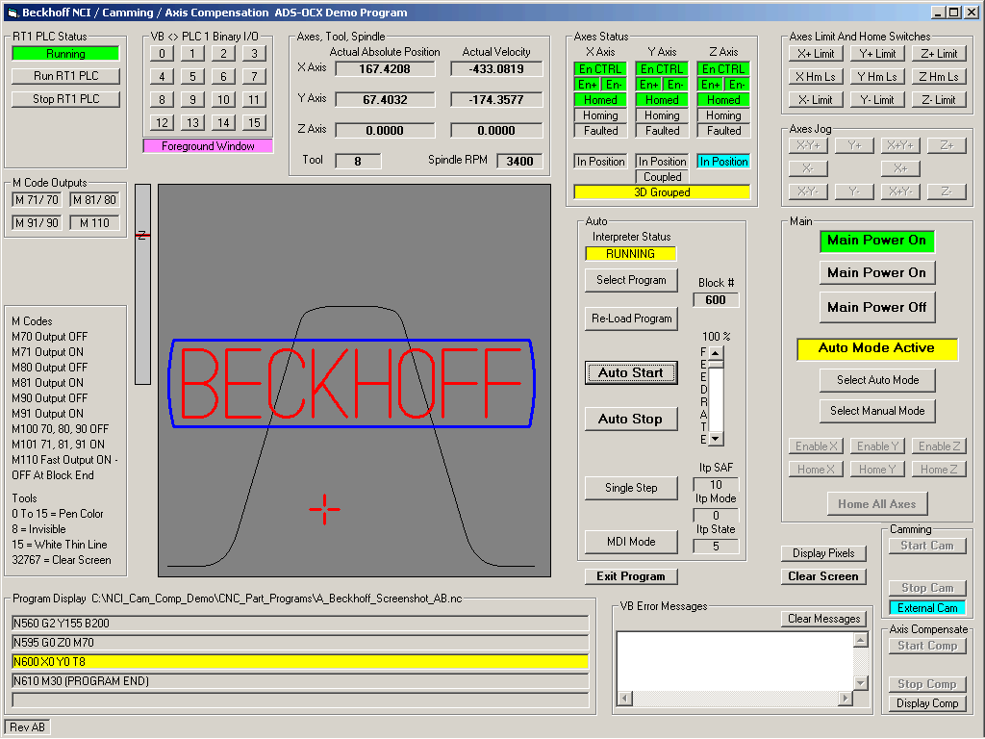Click the Spindle RPM value field
The height and width of the screenshot is (739, 985).
[520, 162]
